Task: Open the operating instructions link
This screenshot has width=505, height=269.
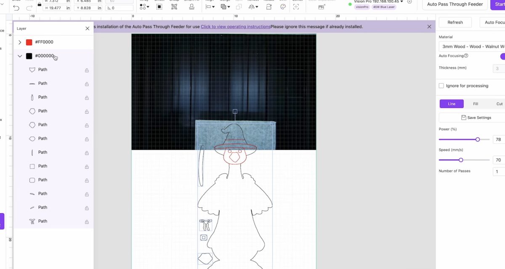Action: (x=236, y=26)
